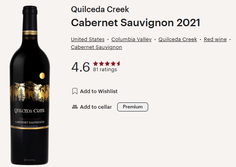Click the 4.6 rating score
Viewport: 236px width, 167px height.
[x=80, y=67]
